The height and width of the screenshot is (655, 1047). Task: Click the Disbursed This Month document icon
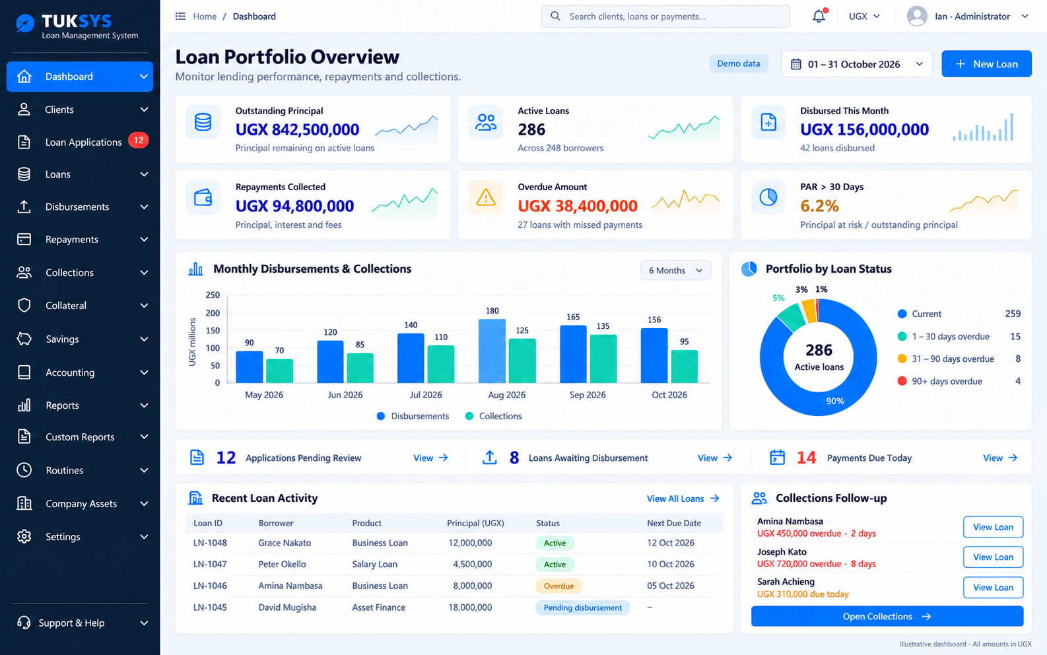(768, 122)
